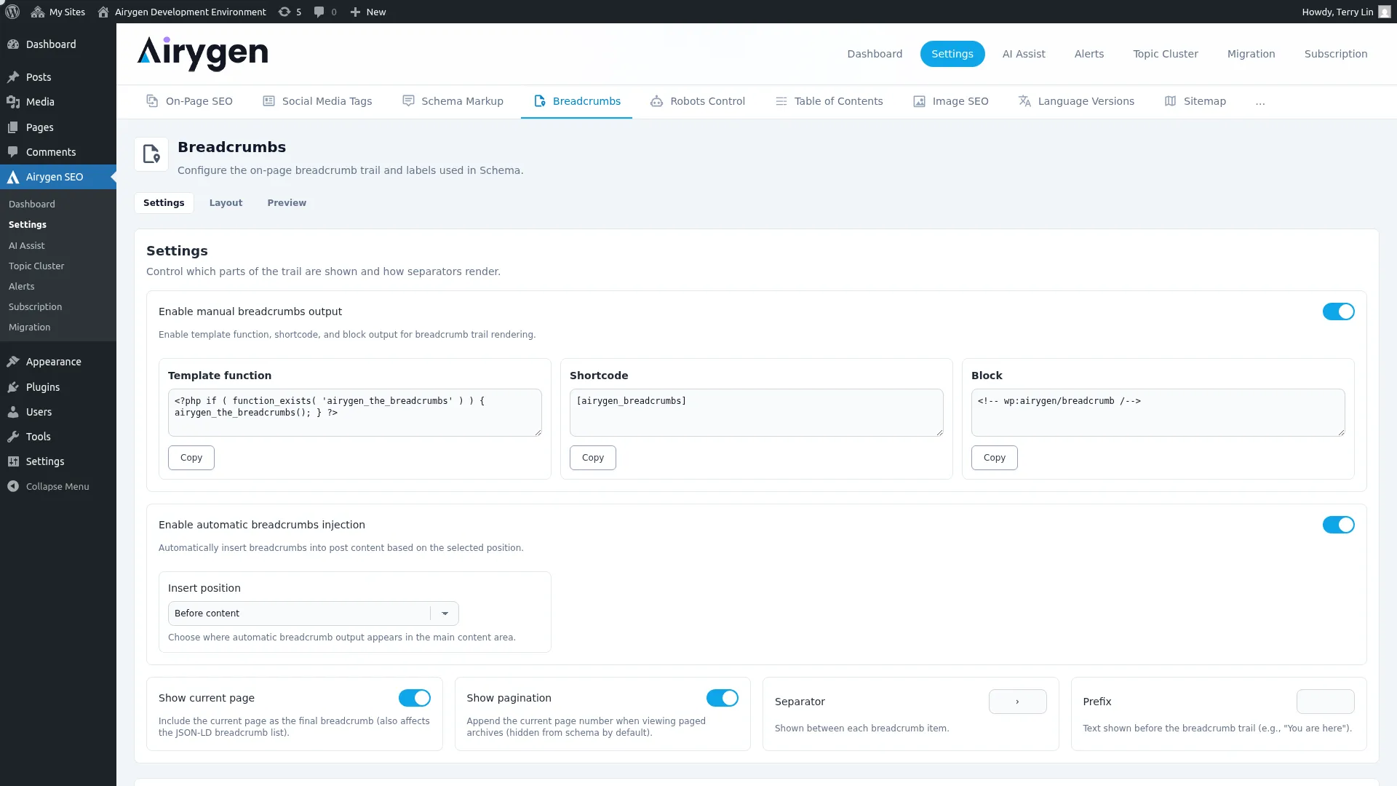The height and width of the screenshot is (786, 1397).
Task: Switch to the Layout sub-tab
Action: [x=226, y=203]
